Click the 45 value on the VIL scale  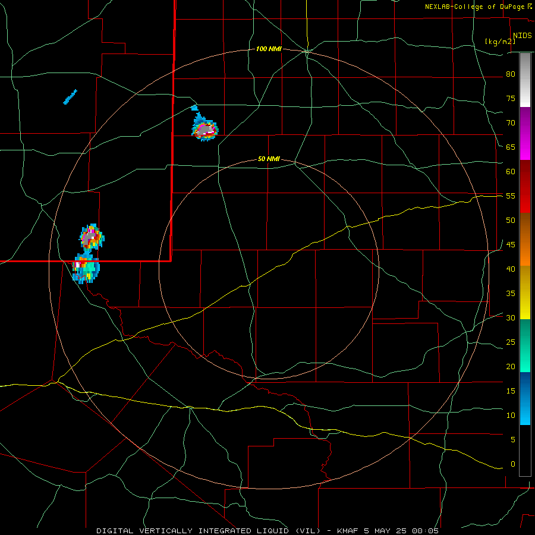click(x=511, y=245)
